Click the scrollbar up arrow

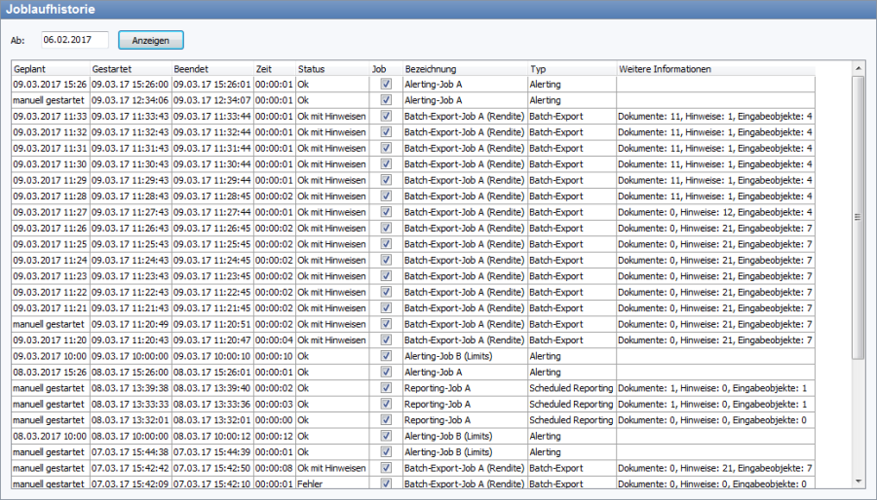click(x=858, y=68)
